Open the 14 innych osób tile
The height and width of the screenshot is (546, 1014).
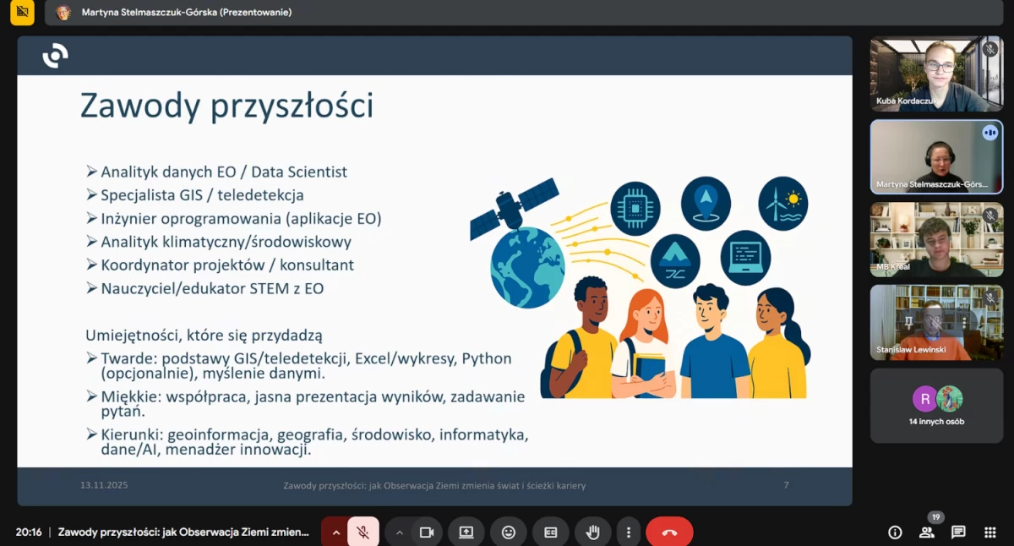click(x=936, y=406)
